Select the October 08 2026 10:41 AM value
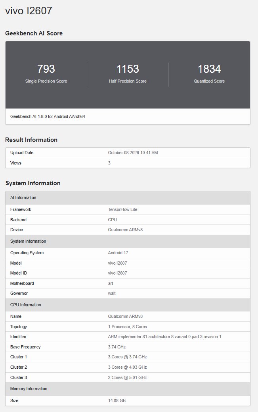Image resolution: width=258 pixels, height=412 pixels. pyautogui.click(x=133, y=153)
